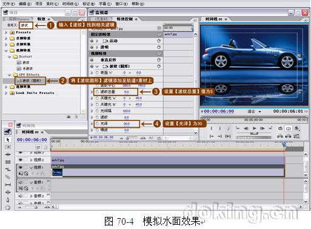The width and height of the screenshot is (311, 229).
Task: Set Out point in monitor
Action: [x=220, y=128]
